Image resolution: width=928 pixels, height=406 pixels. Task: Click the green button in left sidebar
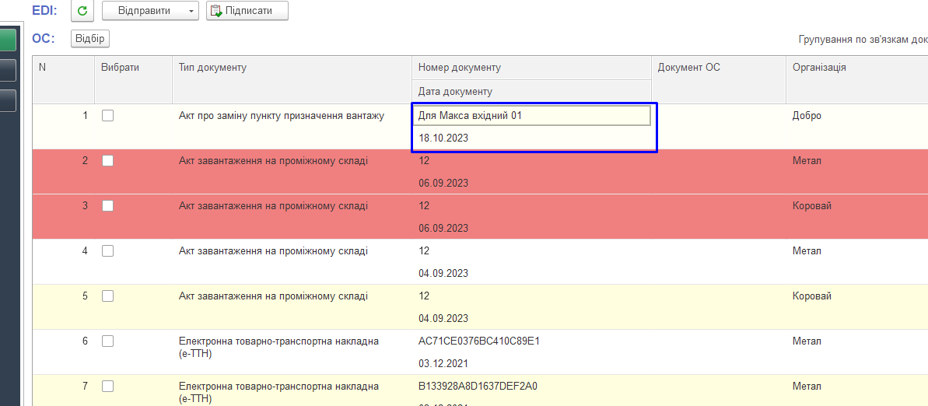click(x=8, y=40)
